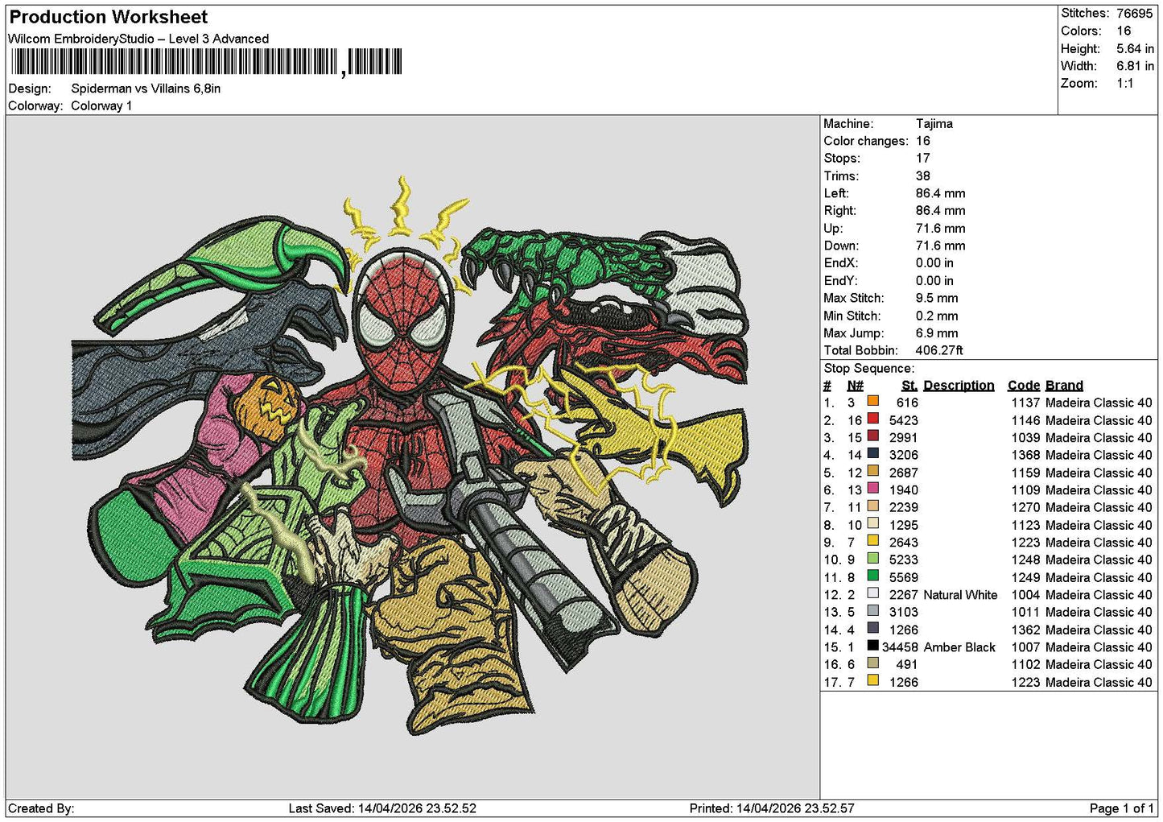Click the Stitches value 76695
Image resolution: width=1163 pixels, height=822 pixels.
1135,13
